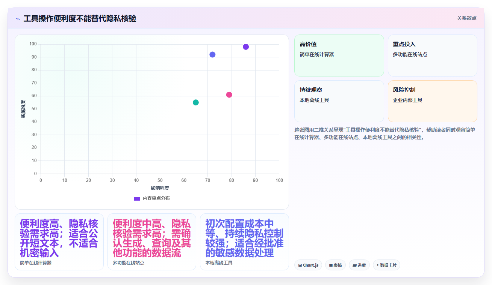The width and height of the screenshot is (492, 285).
Task: Select the 本地离线工具 summary card
Action: (244, 242)
